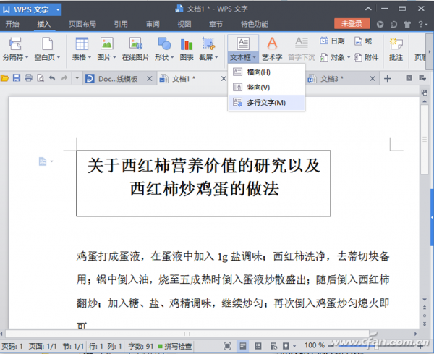Click the 100 % zoom level

(x=315, y=345)
